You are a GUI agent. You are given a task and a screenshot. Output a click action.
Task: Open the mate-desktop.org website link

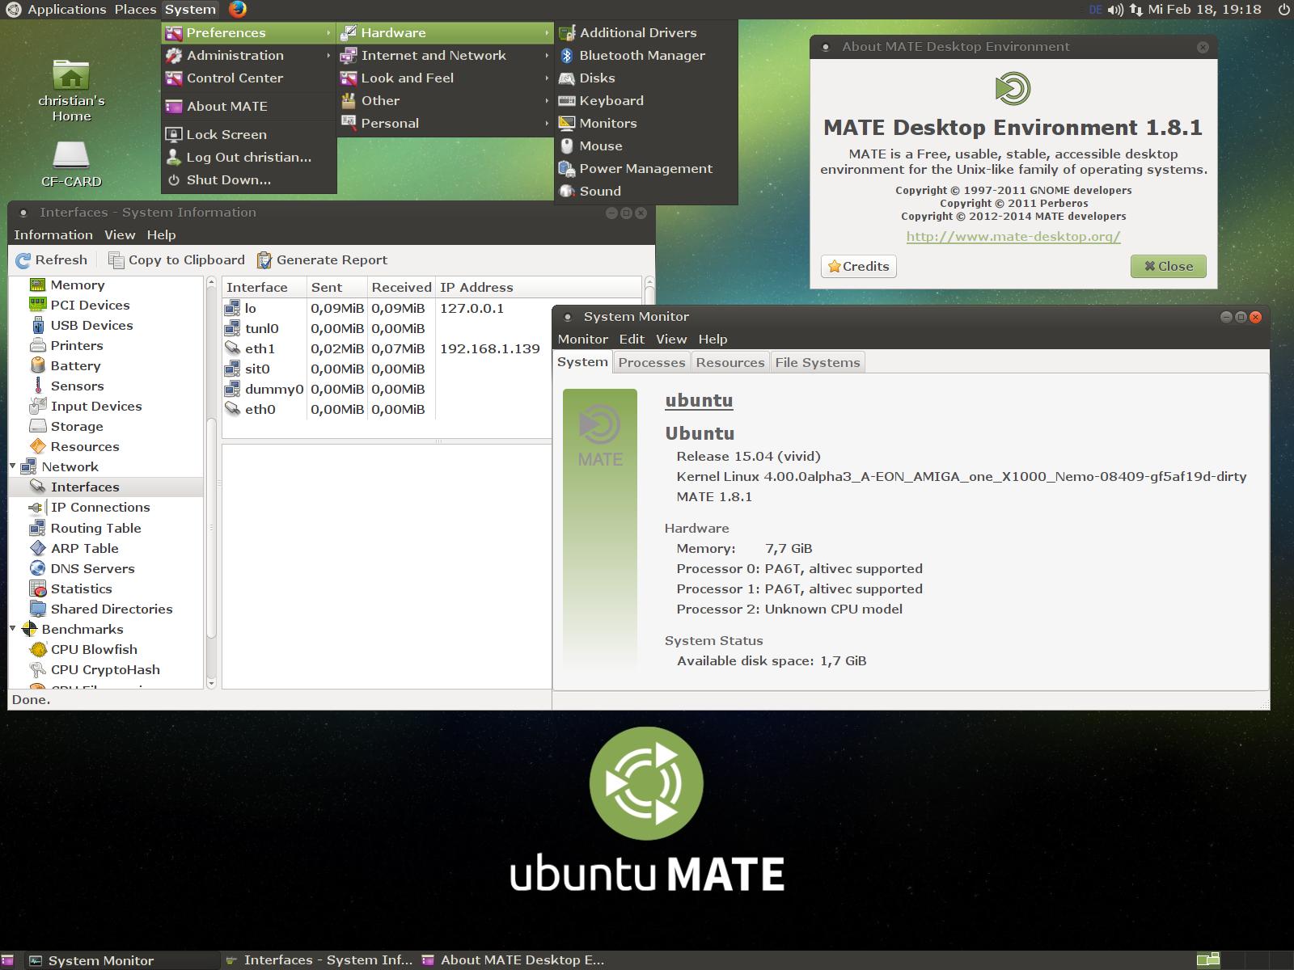(1013, 237)
